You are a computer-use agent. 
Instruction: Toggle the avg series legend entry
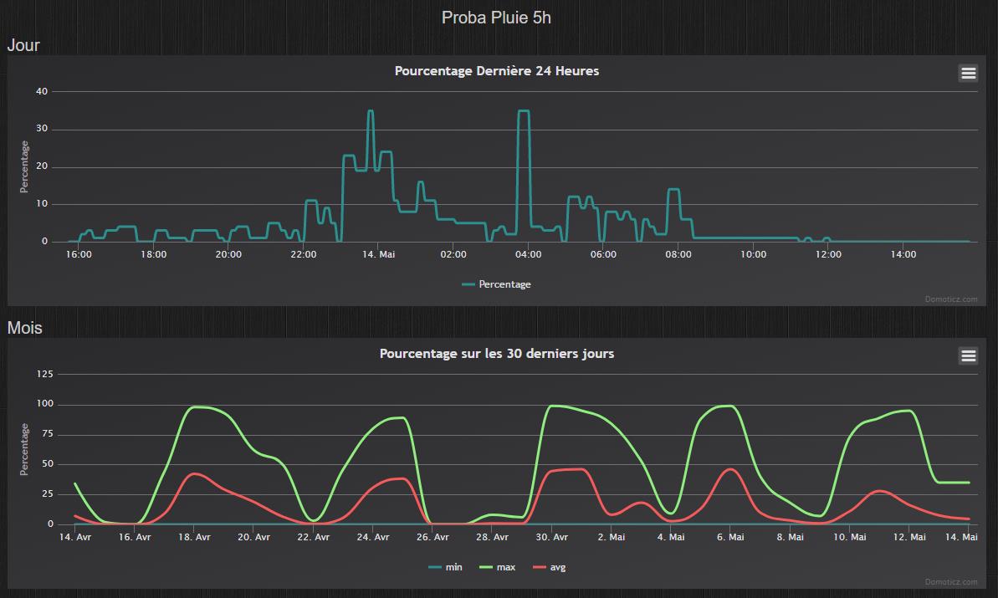[x=550, y=567]
